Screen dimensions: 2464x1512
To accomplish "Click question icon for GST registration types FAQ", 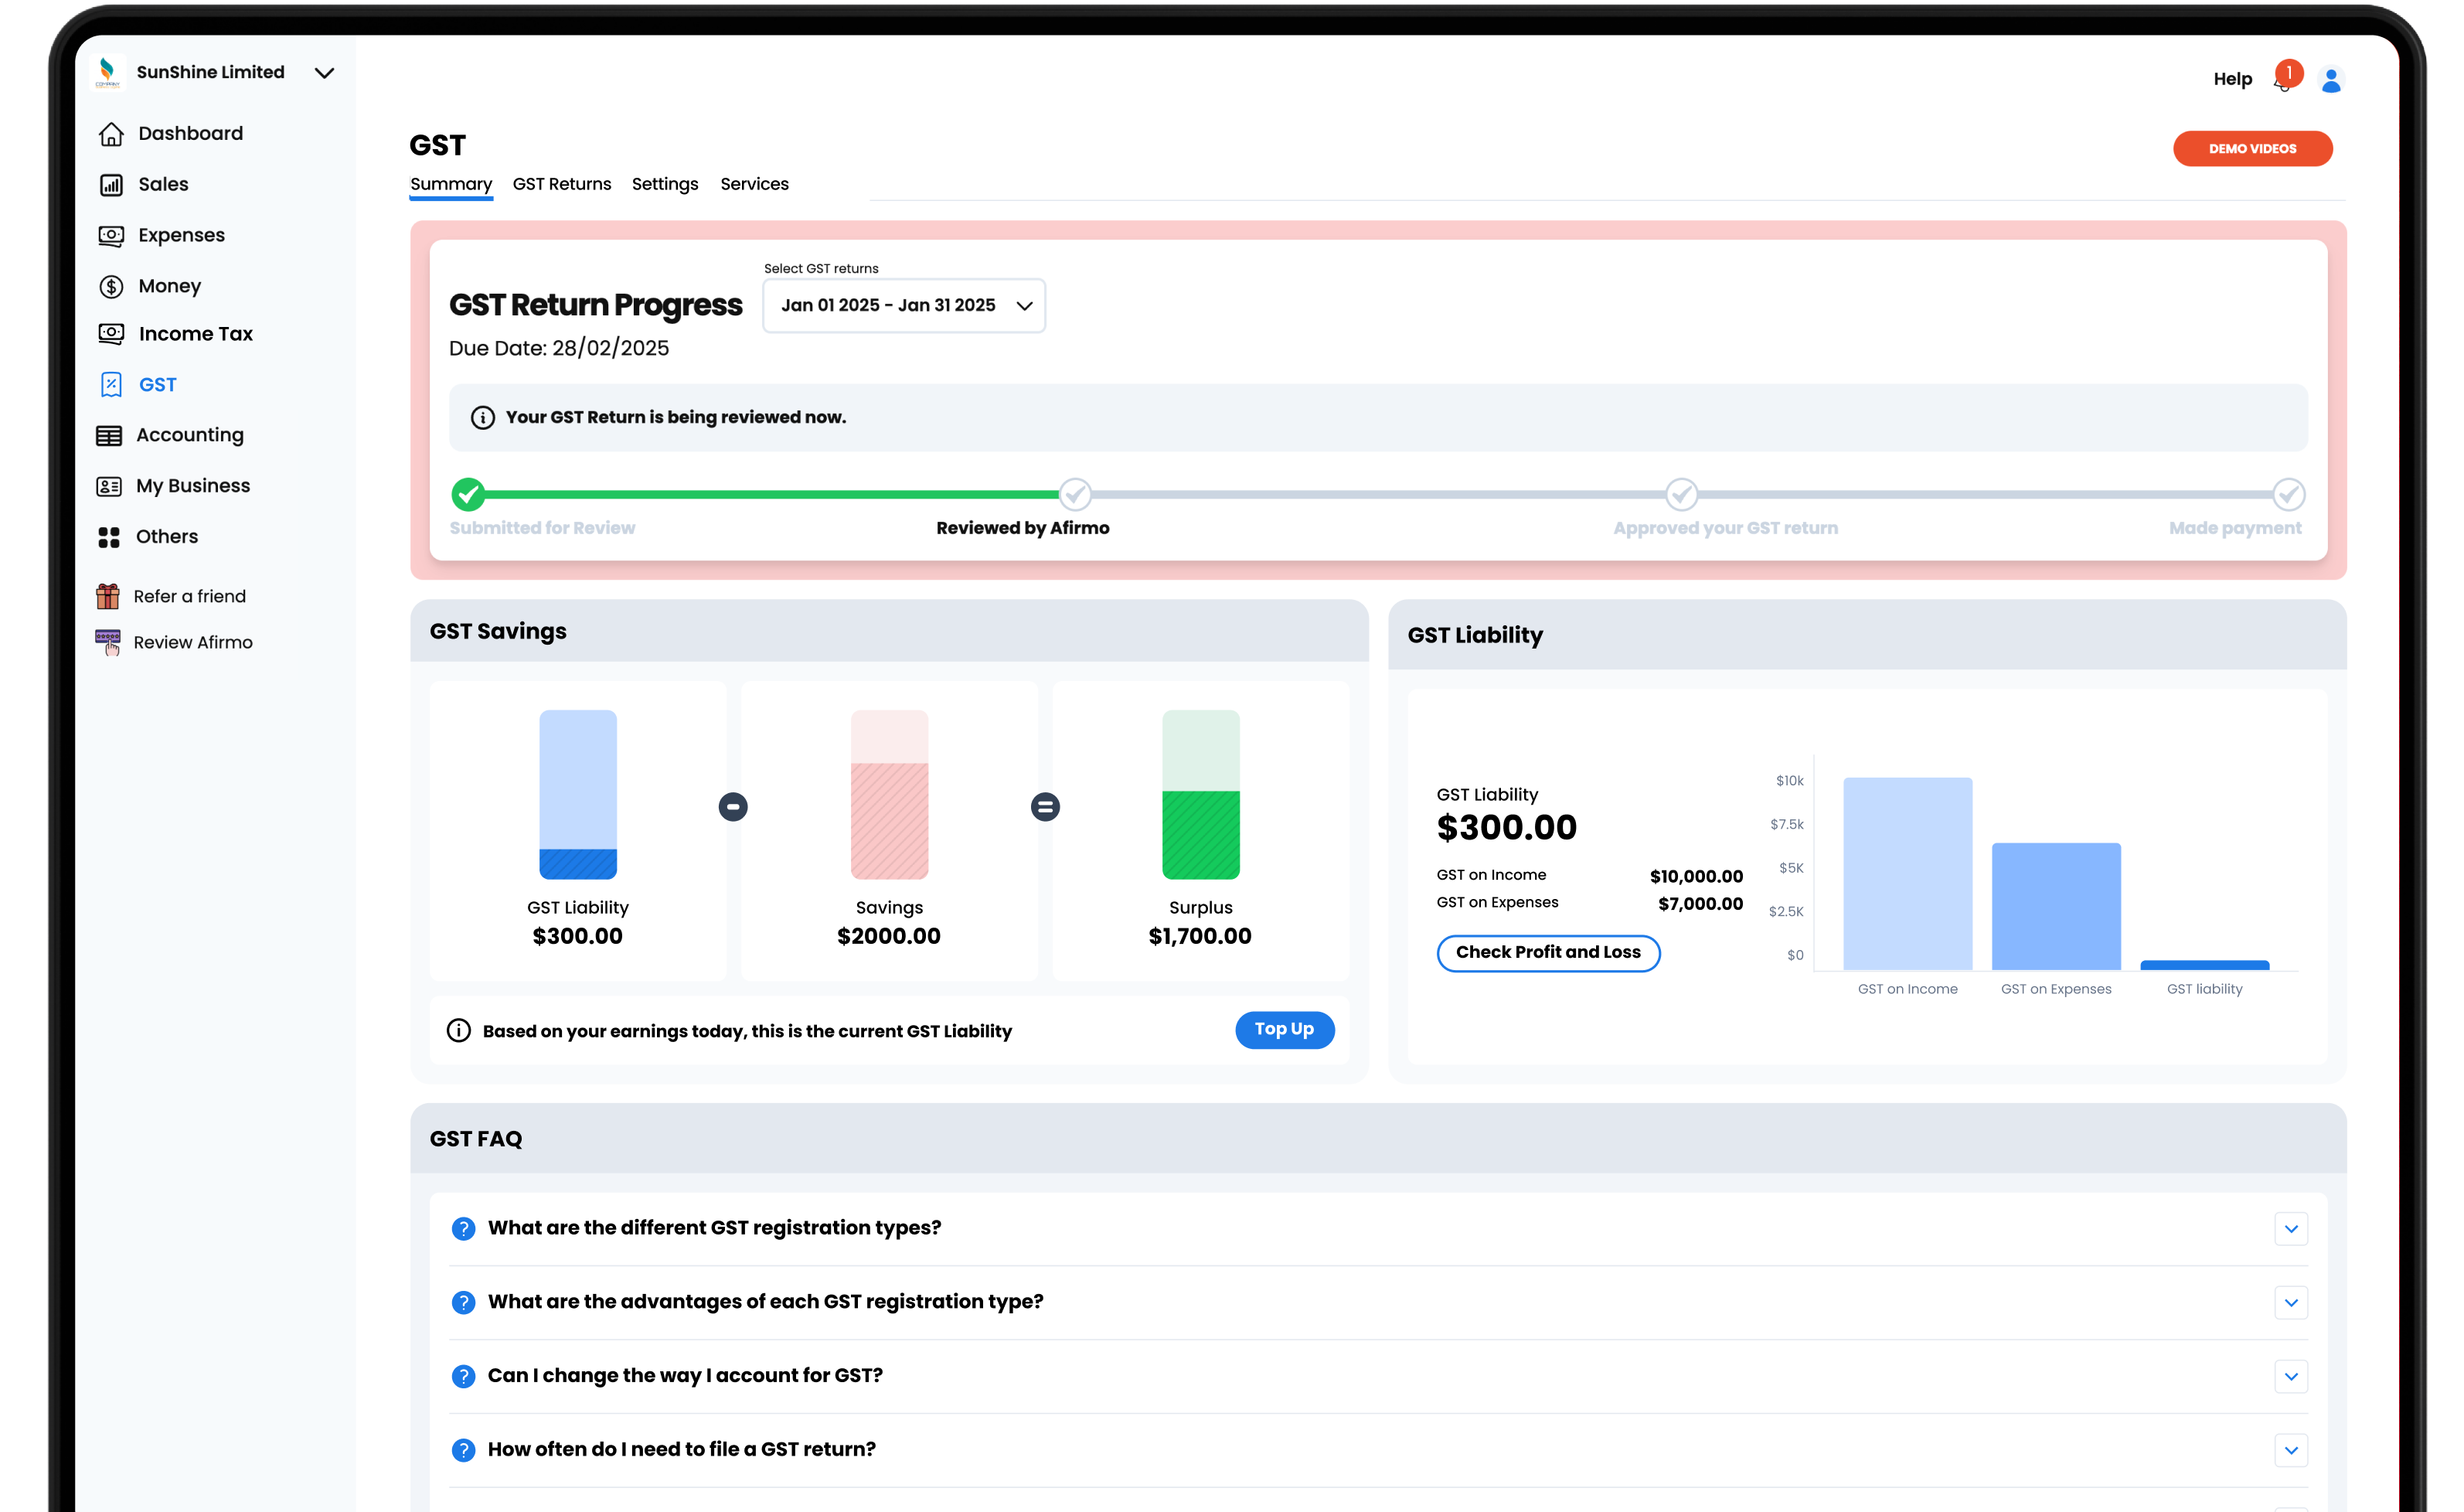I will point(463,1229).
